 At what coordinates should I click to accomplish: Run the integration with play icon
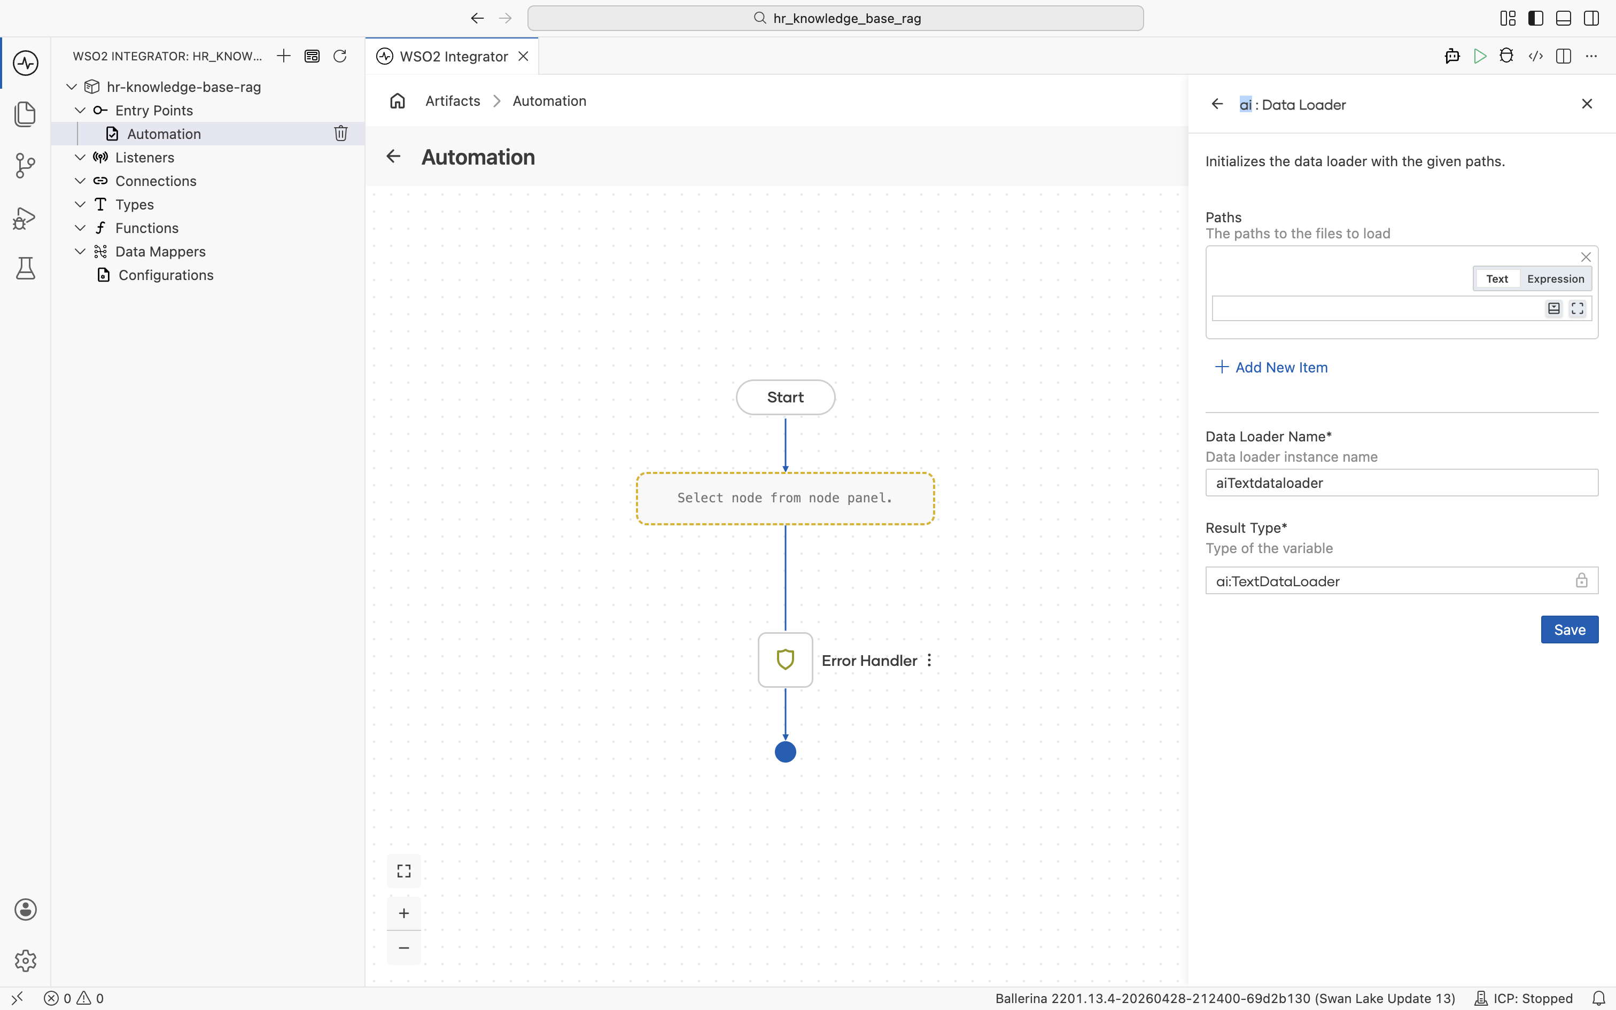pyautogui.click(x=1480, y=56)
